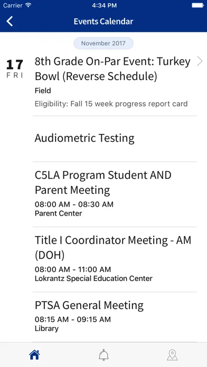Image resolution: width=207 pixels, height=367 pixels.
Task: Open the PTSA General Meeting event
Action: click(115, 317)
